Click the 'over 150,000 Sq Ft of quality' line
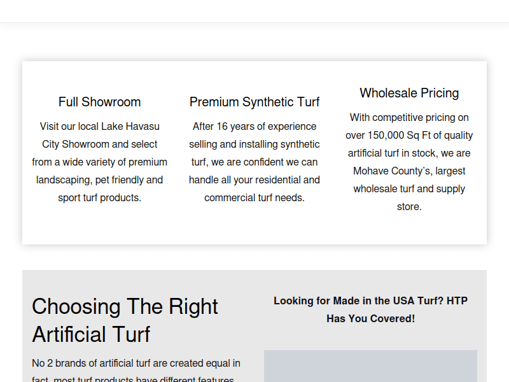Viewport: 509px width, 382px height. point(409,135)
